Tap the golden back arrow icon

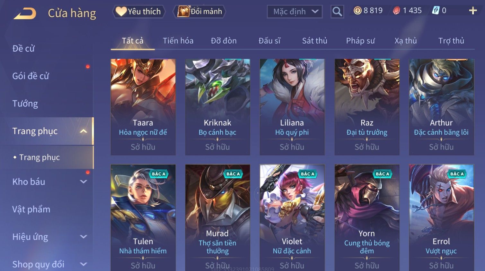[25, 13]
